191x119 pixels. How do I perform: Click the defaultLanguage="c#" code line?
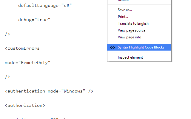[45, 6]
